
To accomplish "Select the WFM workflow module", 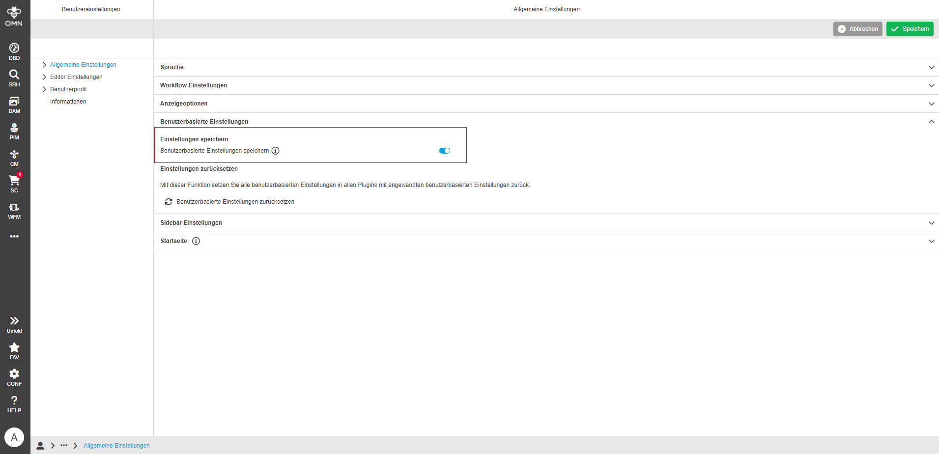I will click(x=14, y=211).
